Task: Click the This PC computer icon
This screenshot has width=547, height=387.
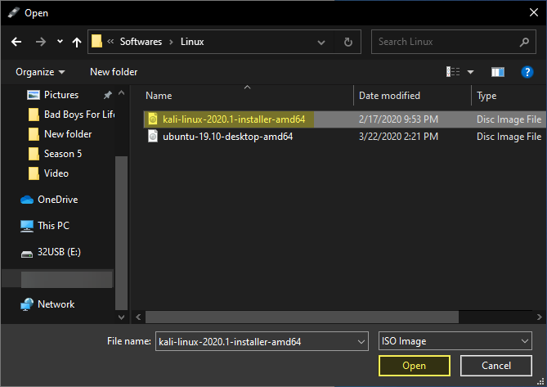Action: (27, 226)
